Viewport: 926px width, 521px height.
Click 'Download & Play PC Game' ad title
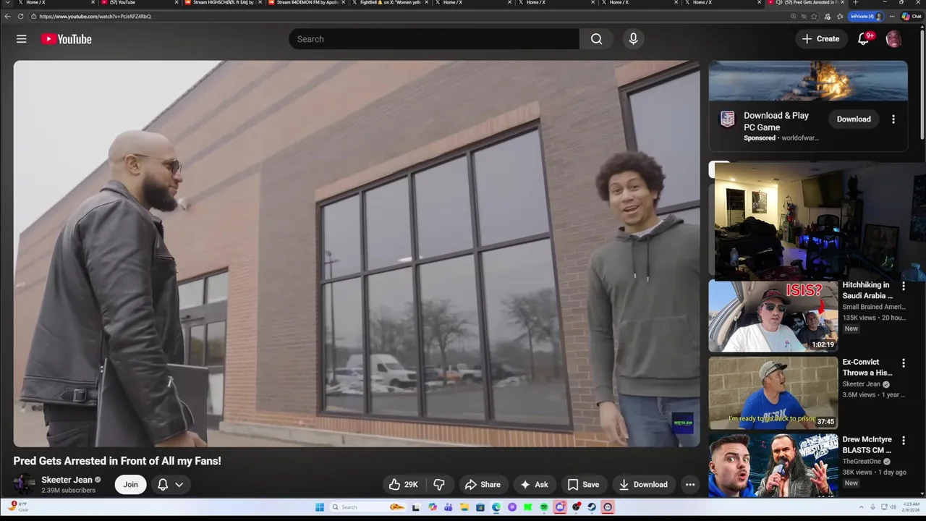tap(776, 122)
